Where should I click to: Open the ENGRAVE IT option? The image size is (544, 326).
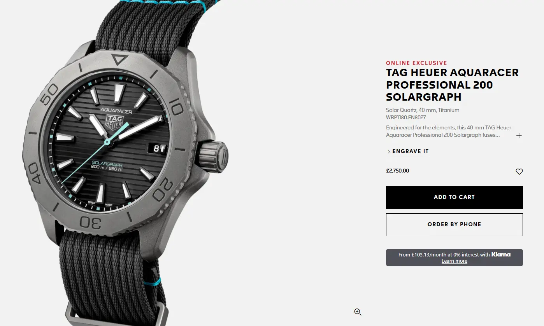coord(408,151)
